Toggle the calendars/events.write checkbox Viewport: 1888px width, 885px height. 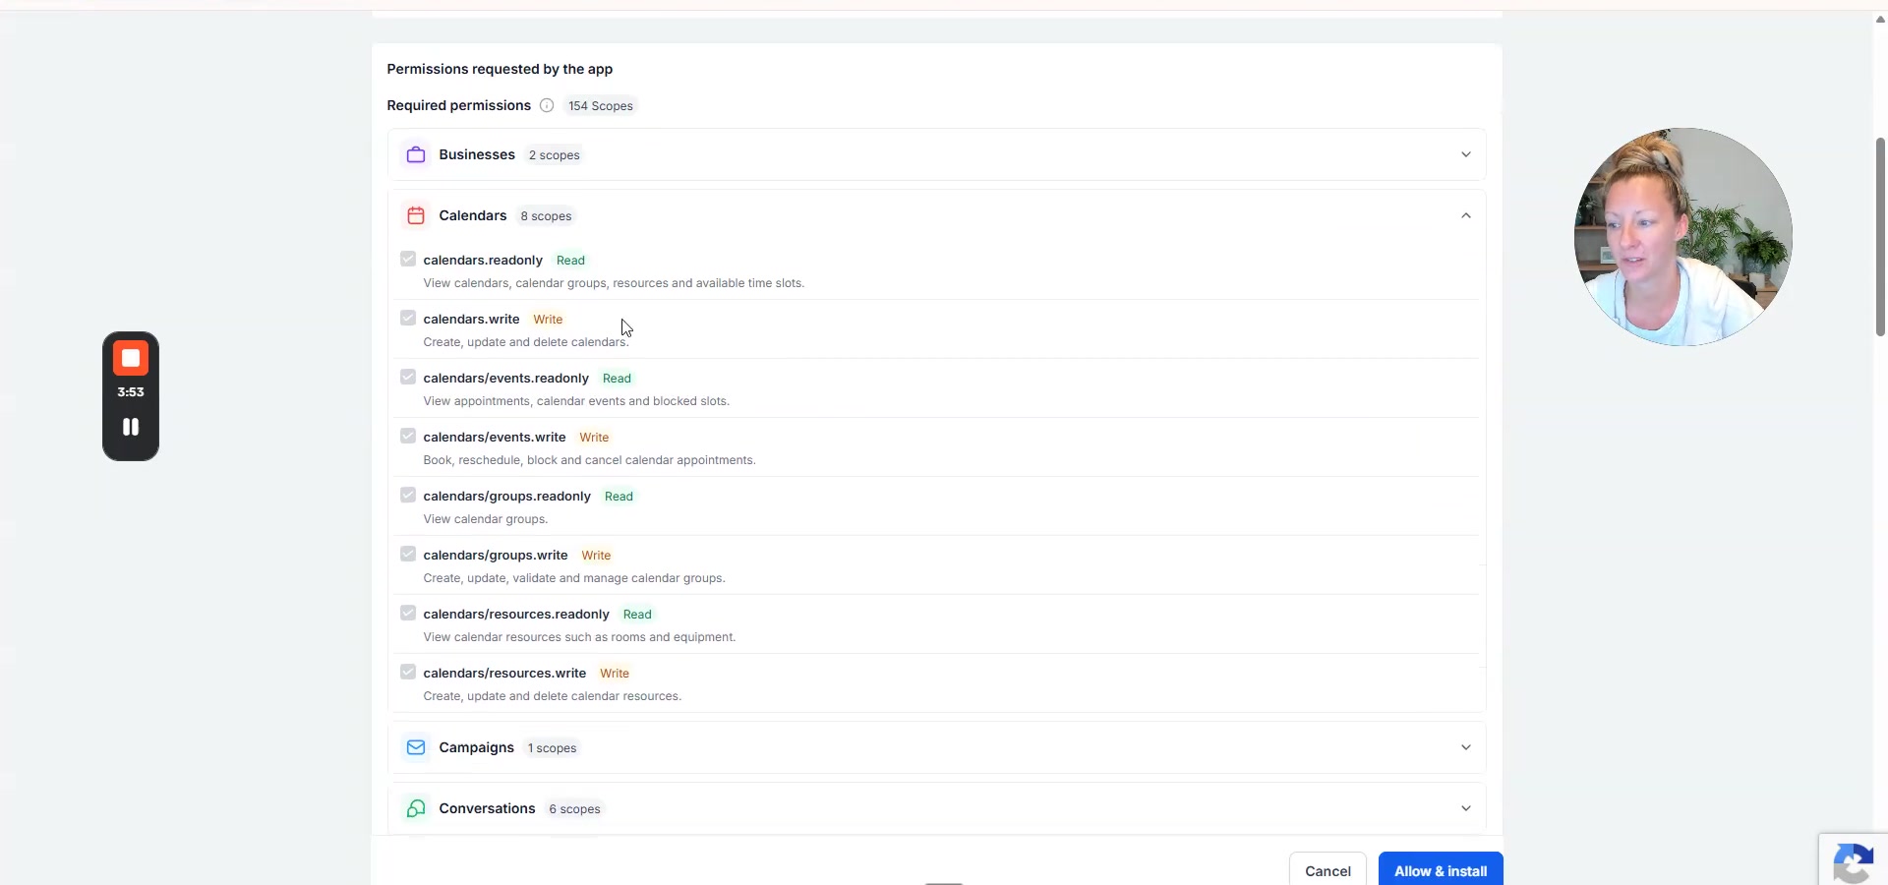[x=408, y=437]
